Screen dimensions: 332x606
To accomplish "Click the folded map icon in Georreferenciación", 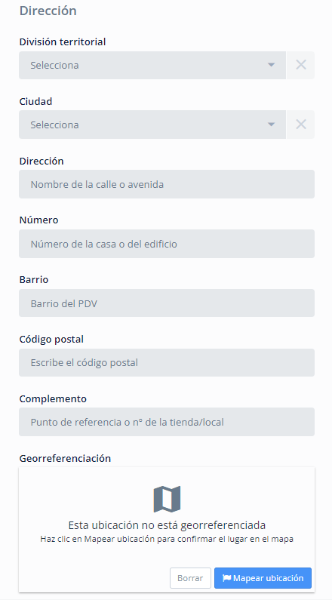I will pyautogui.click(x=167, y=499).
